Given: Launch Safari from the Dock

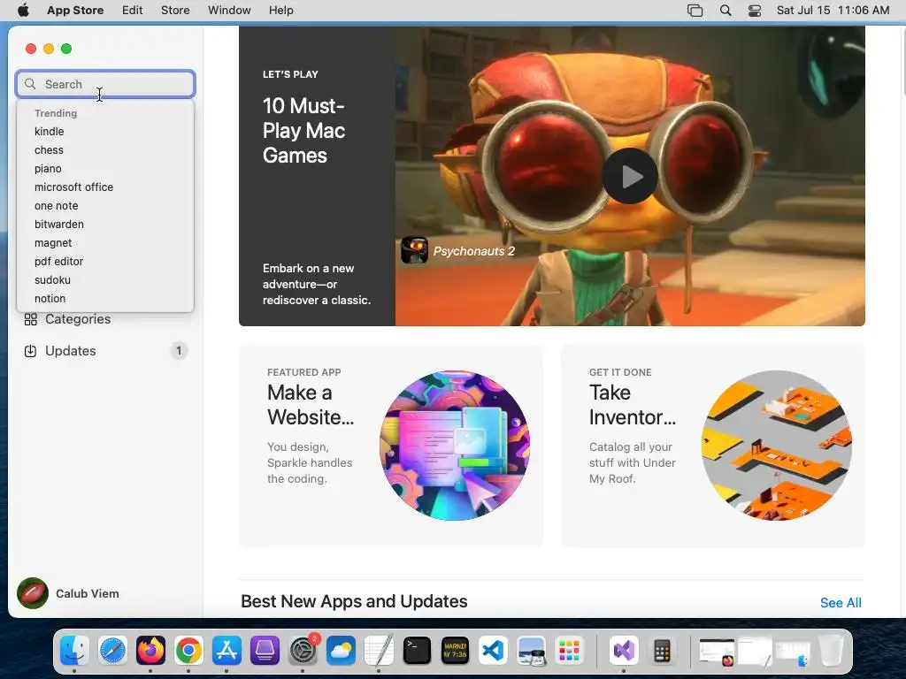Looking at the screenshot, I should 112,651.
